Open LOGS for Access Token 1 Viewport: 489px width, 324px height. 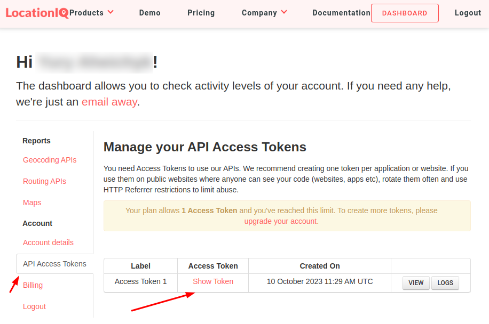(x=445, y=283)
